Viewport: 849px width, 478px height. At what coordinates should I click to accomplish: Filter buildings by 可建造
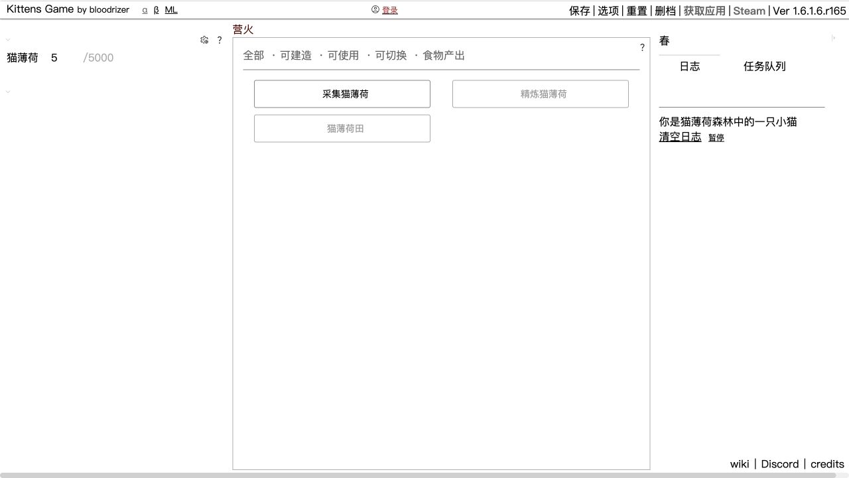click(x=296, y=55)
